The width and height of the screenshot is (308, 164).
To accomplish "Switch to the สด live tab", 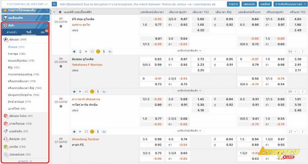I will (x=43, y=32).
